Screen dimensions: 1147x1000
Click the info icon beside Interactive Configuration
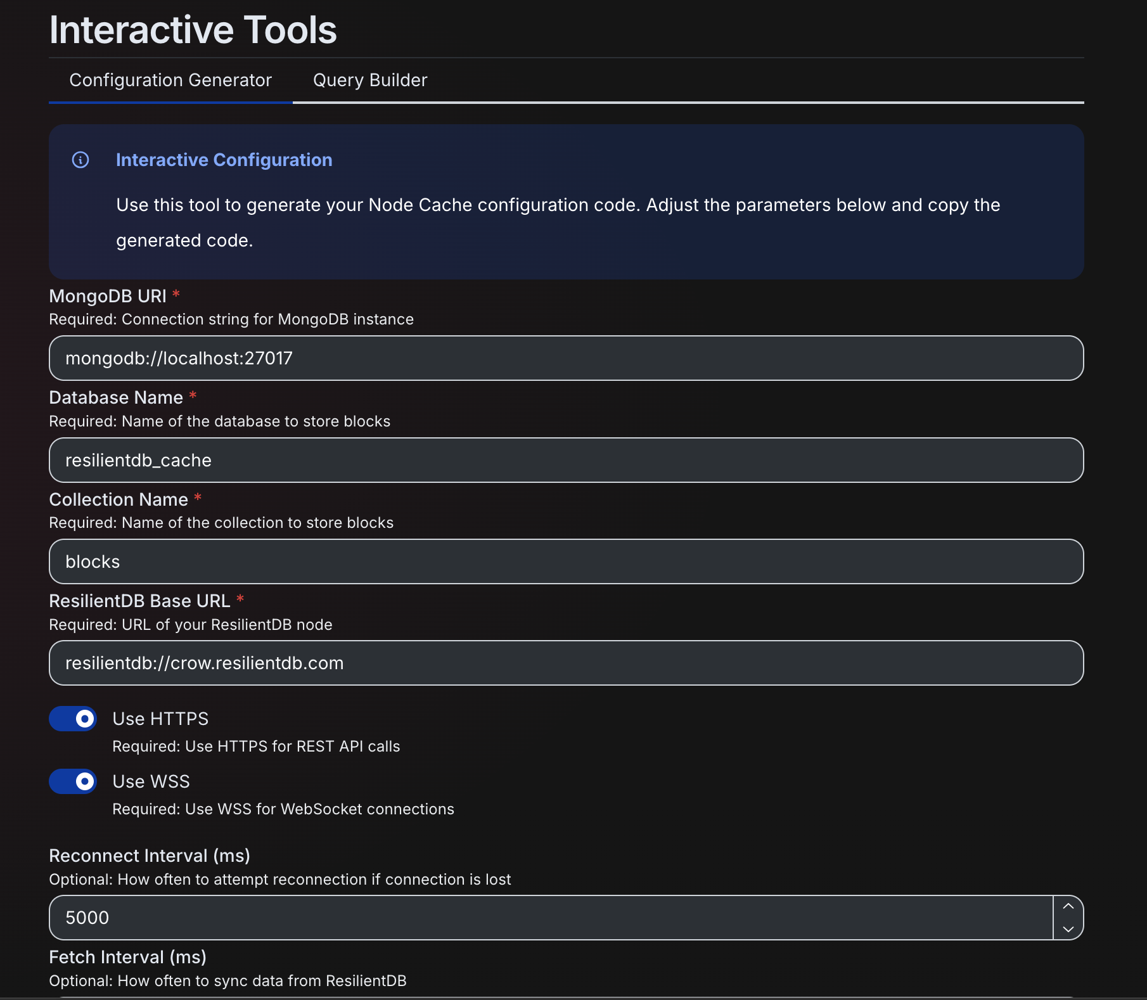(80, 160)
